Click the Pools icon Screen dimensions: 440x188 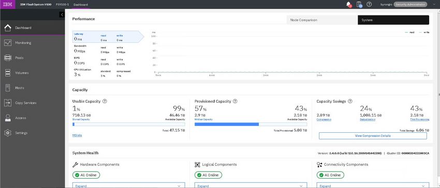click(8, 58)
